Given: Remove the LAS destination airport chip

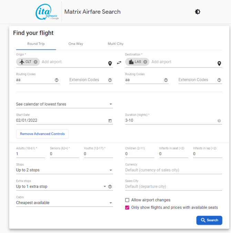Looking at the screenshot, I should click(x=145, y=62).
